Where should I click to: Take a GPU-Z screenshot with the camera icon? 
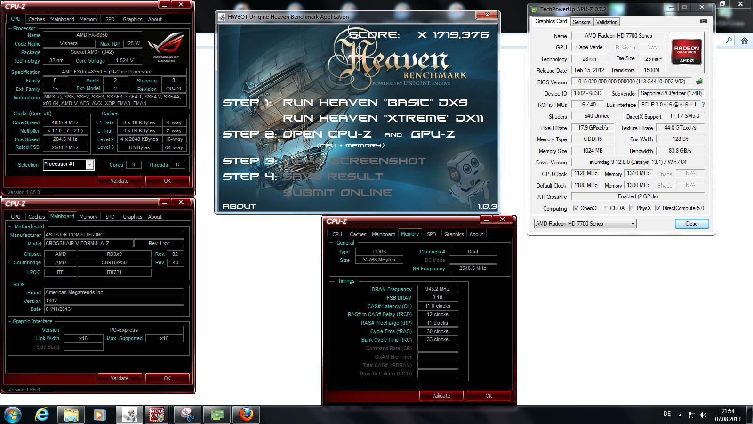(703, 21)
